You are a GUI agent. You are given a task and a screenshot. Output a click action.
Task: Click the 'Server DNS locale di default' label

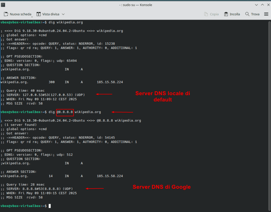click(162, 96)
